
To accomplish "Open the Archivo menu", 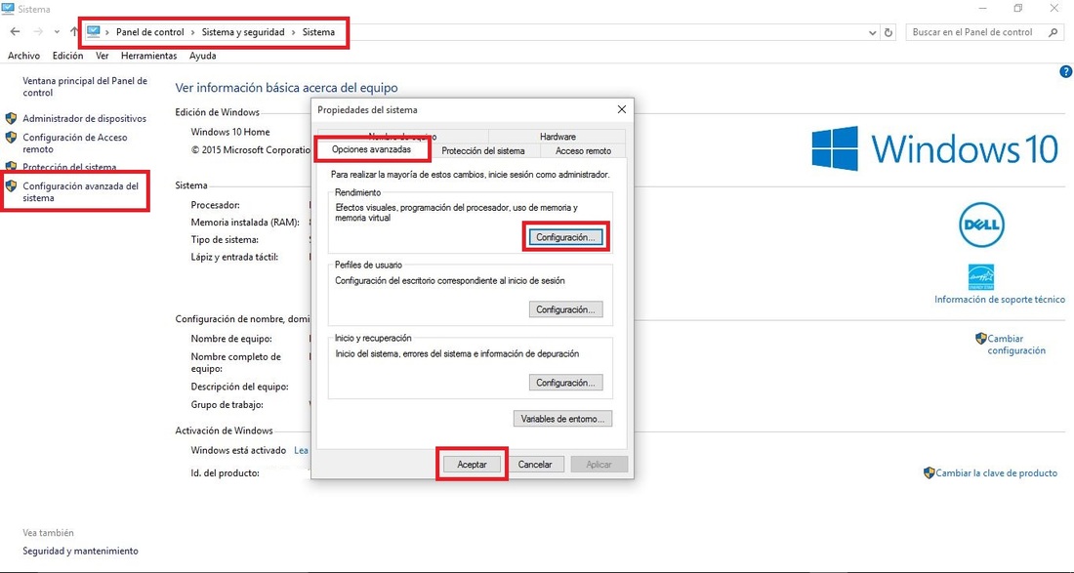I will tap(24, 57).
